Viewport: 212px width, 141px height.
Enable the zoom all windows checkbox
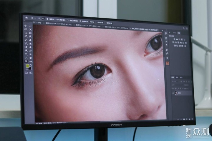click(x=68, y=20)
